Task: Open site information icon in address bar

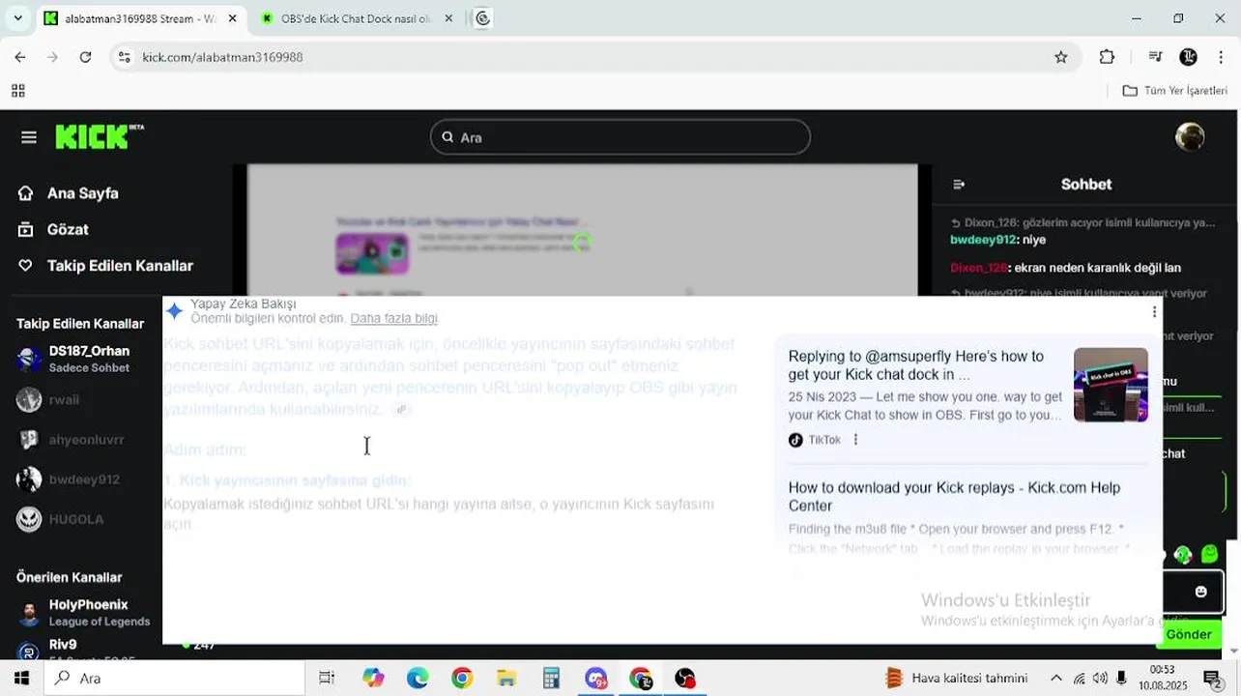Action: (x=124, y=57)
